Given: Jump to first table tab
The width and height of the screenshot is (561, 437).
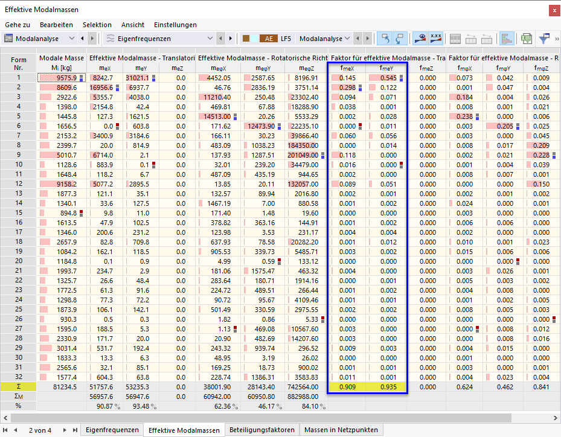Looking at the screenshot, I should [5, 430].
